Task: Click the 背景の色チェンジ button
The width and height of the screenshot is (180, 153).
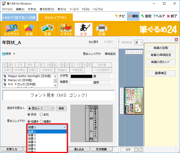Action: click(x=161, y=62)
